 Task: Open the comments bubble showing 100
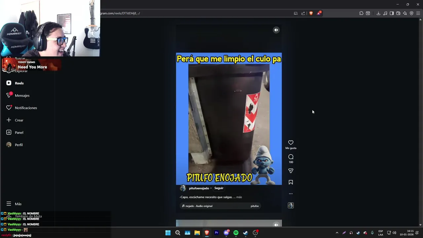(x=291, y=157)
